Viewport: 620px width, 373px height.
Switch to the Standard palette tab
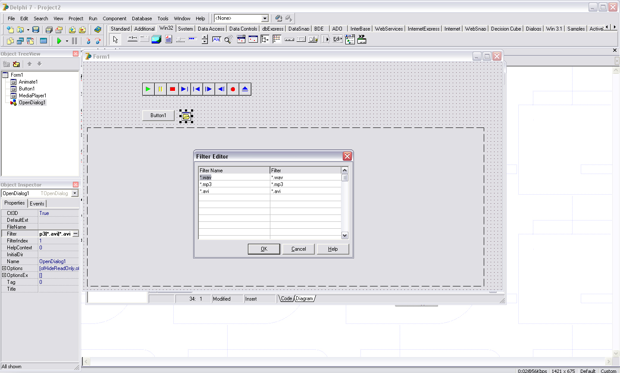[x=120, y=29]
